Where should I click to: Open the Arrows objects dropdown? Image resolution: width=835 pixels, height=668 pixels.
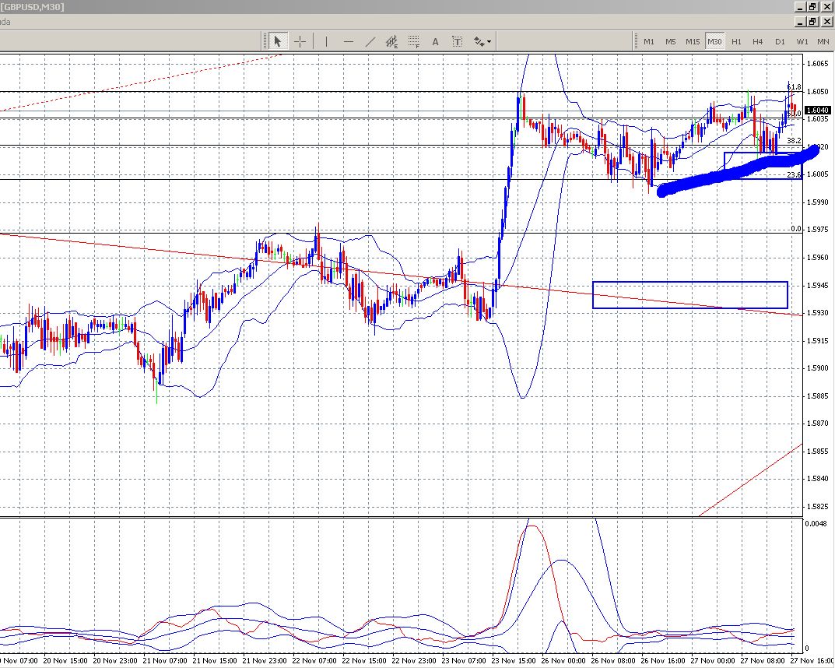(482, 41)
